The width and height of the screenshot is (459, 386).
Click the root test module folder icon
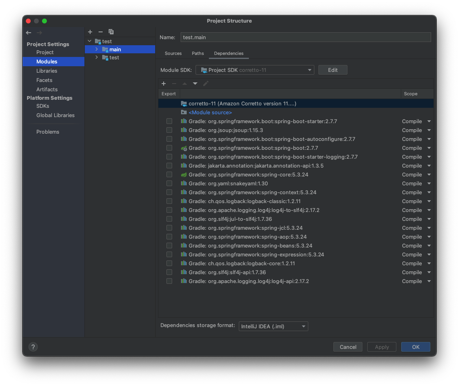pyautogui.click(x=98, y=41)
